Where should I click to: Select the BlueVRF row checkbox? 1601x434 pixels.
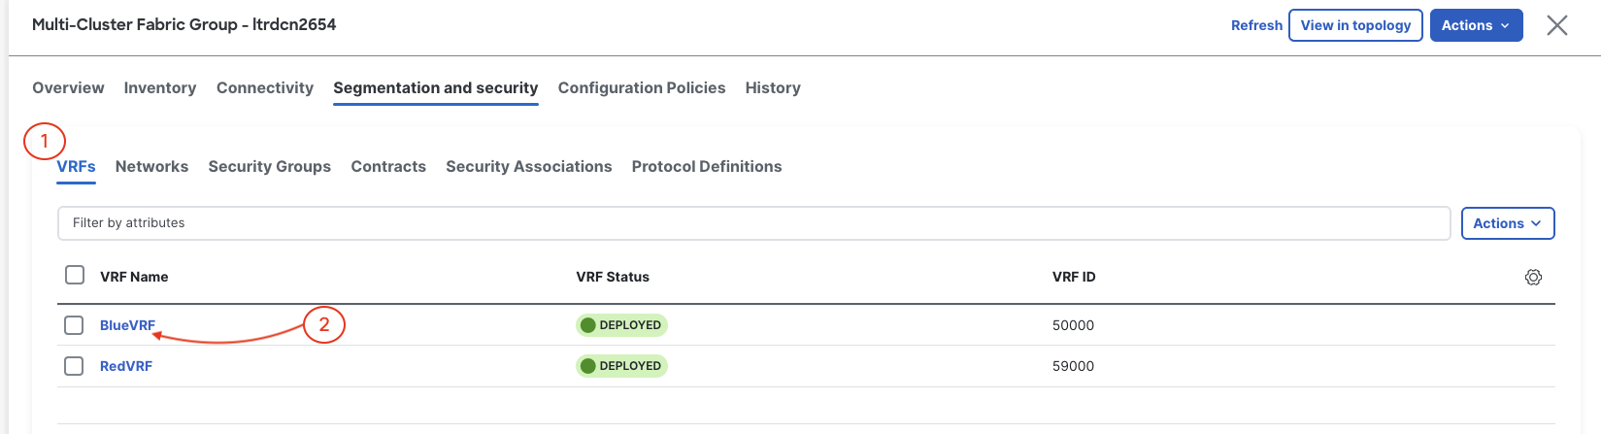coord(74,325)
